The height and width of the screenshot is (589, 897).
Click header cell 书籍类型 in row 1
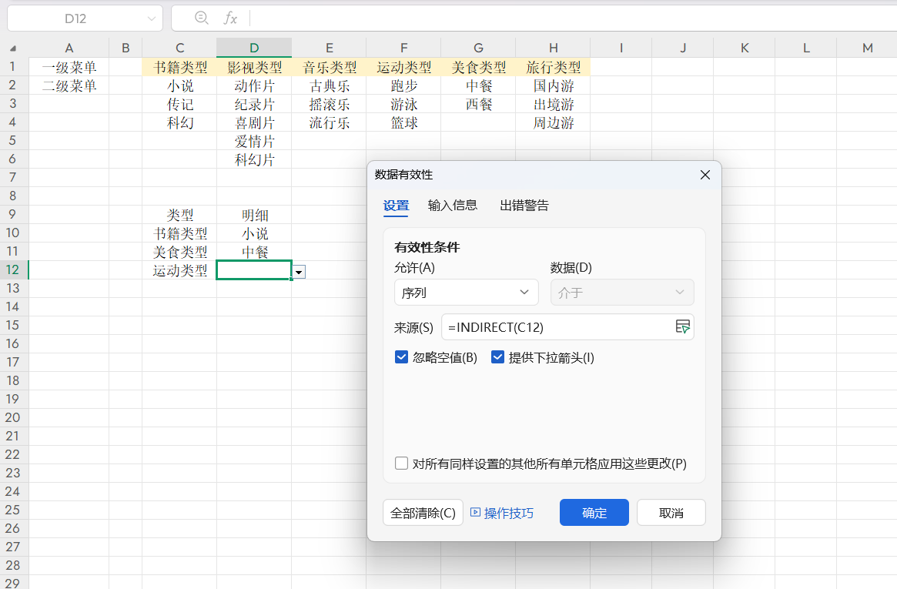179,67
